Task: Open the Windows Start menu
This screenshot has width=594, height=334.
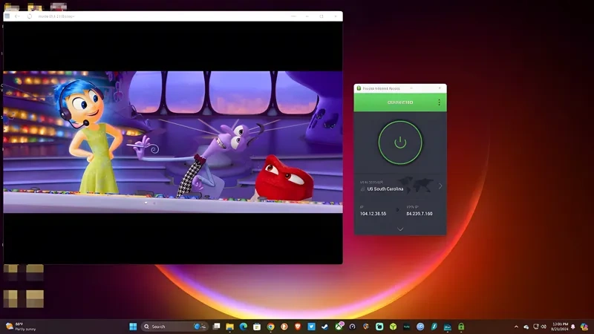Action: (133, 326)
